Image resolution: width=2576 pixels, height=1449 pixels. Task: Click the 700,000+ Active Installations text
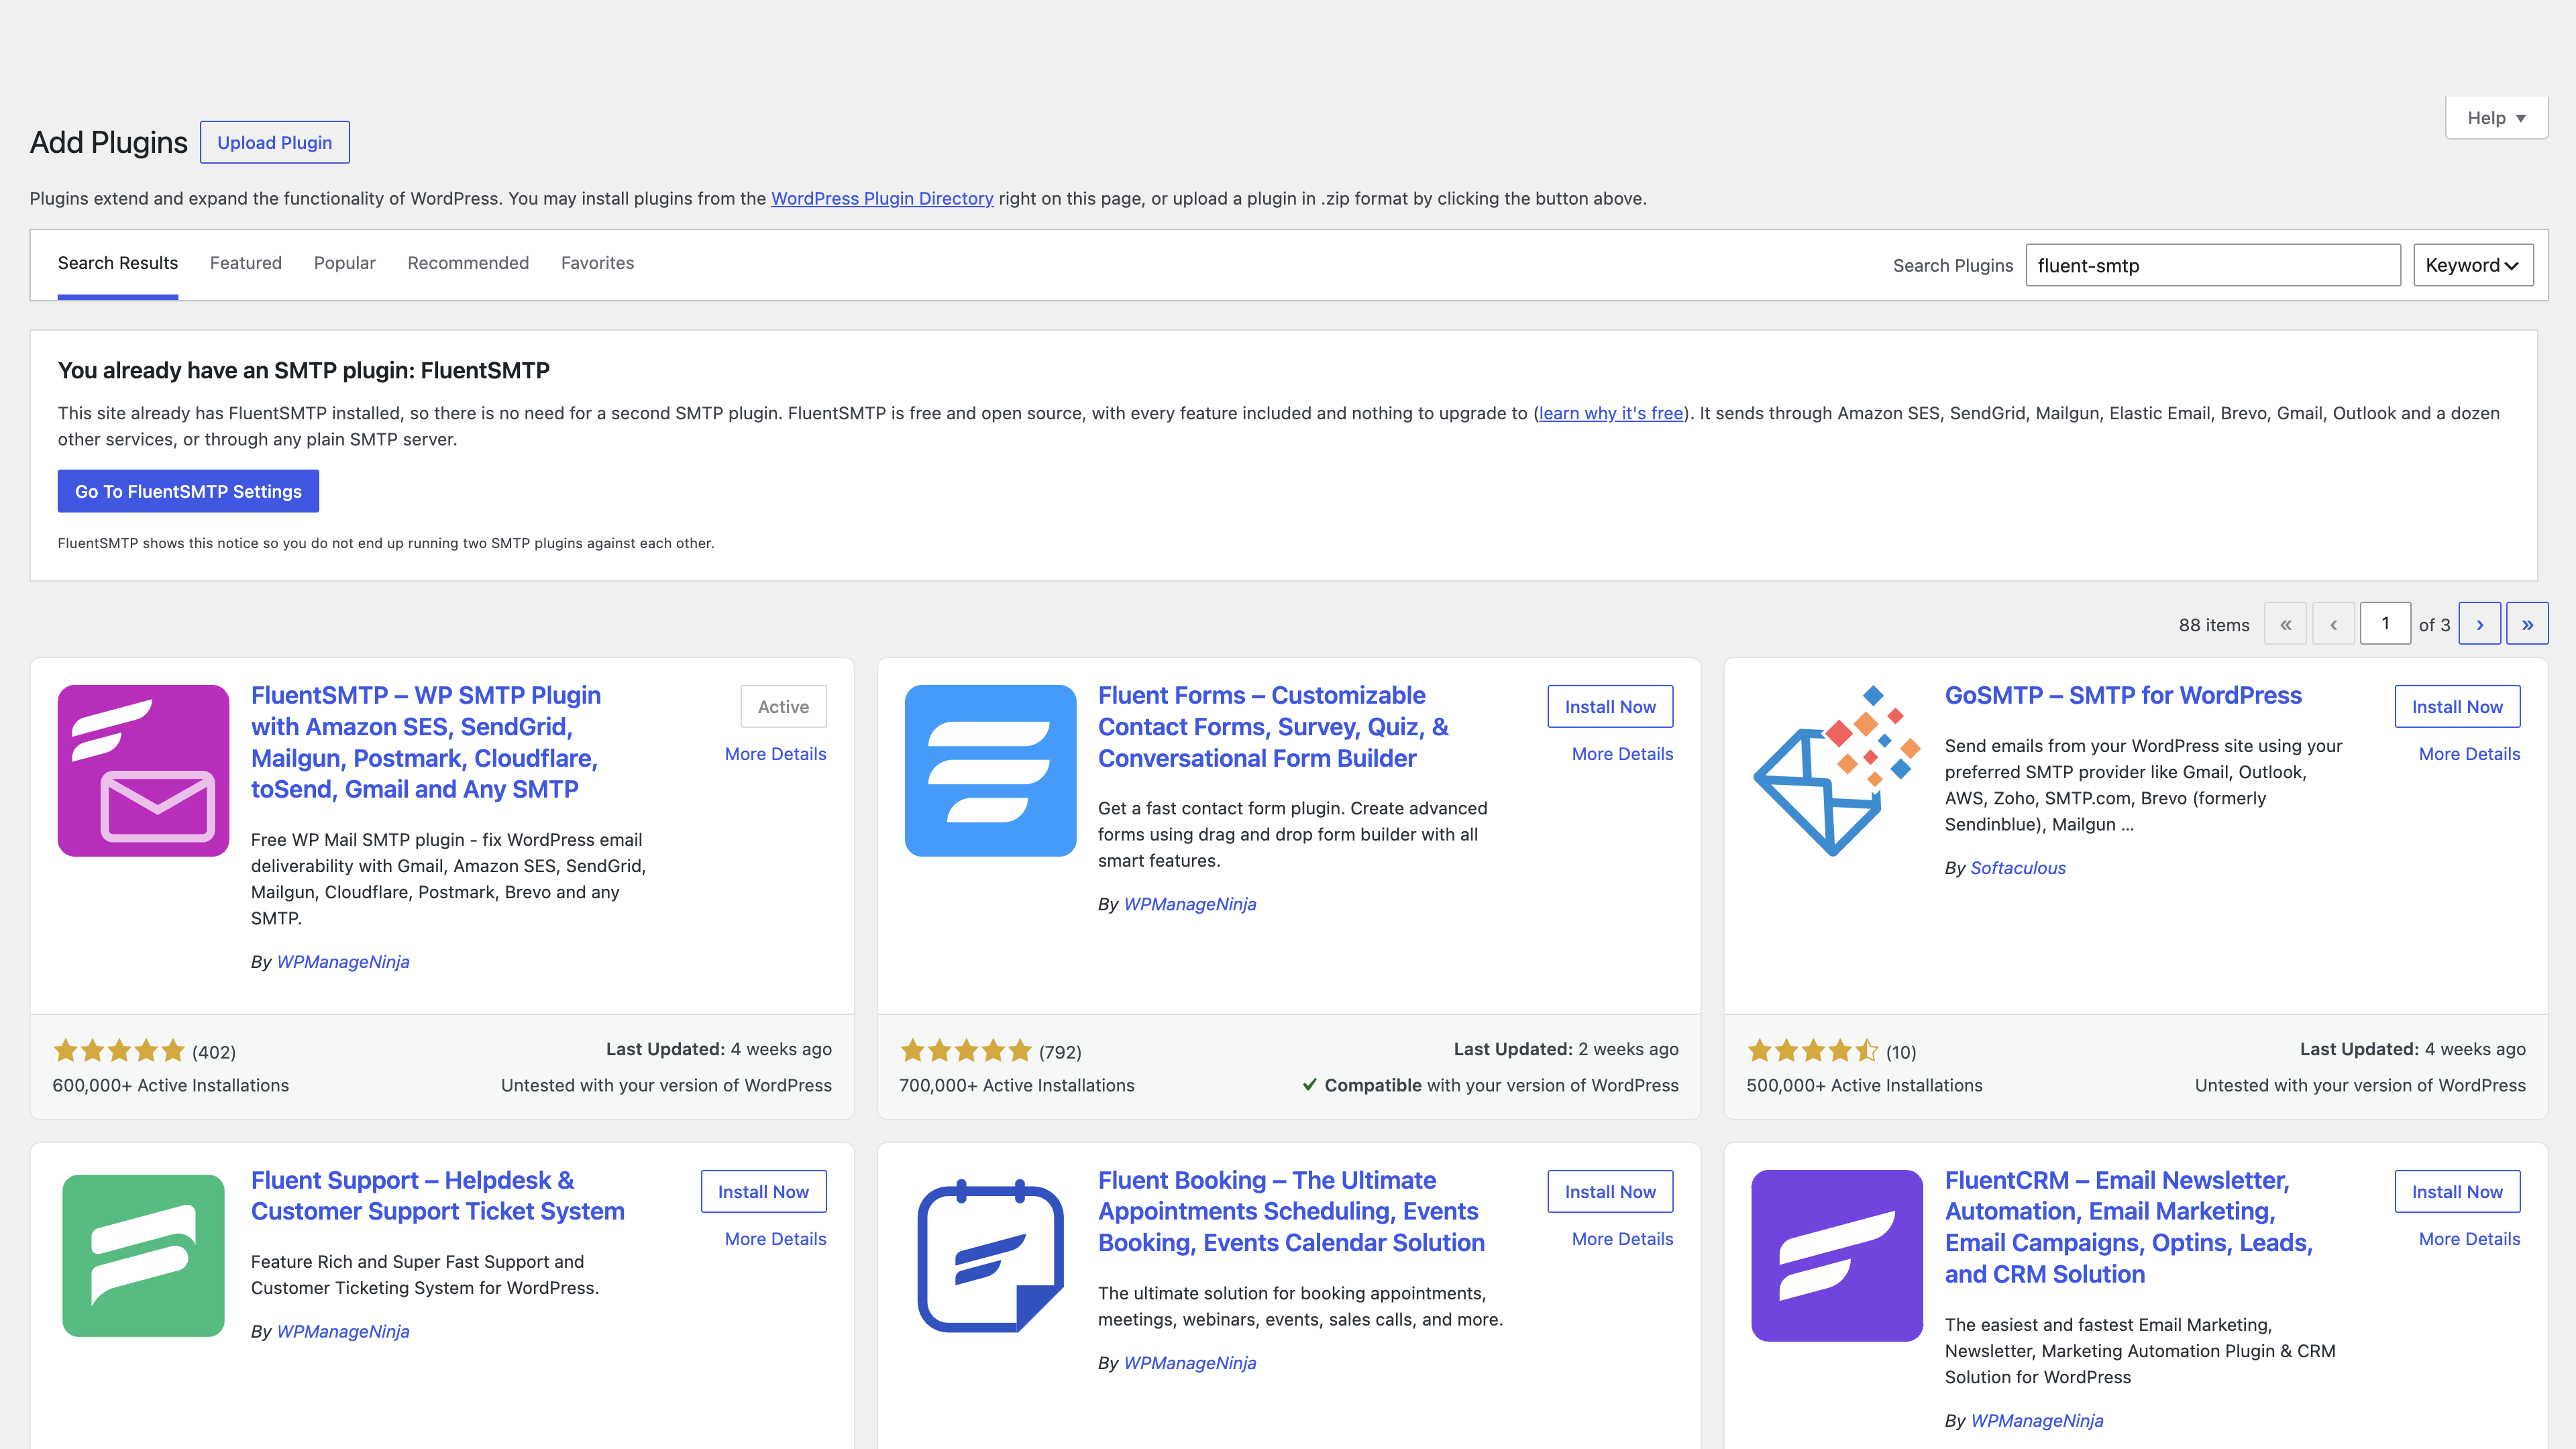[1017, 1085]
